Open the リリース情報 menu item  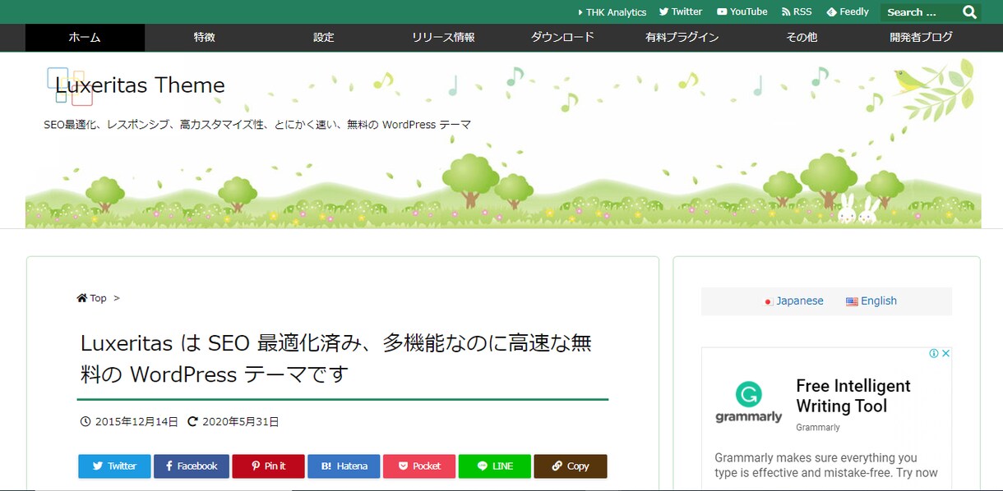443,37
